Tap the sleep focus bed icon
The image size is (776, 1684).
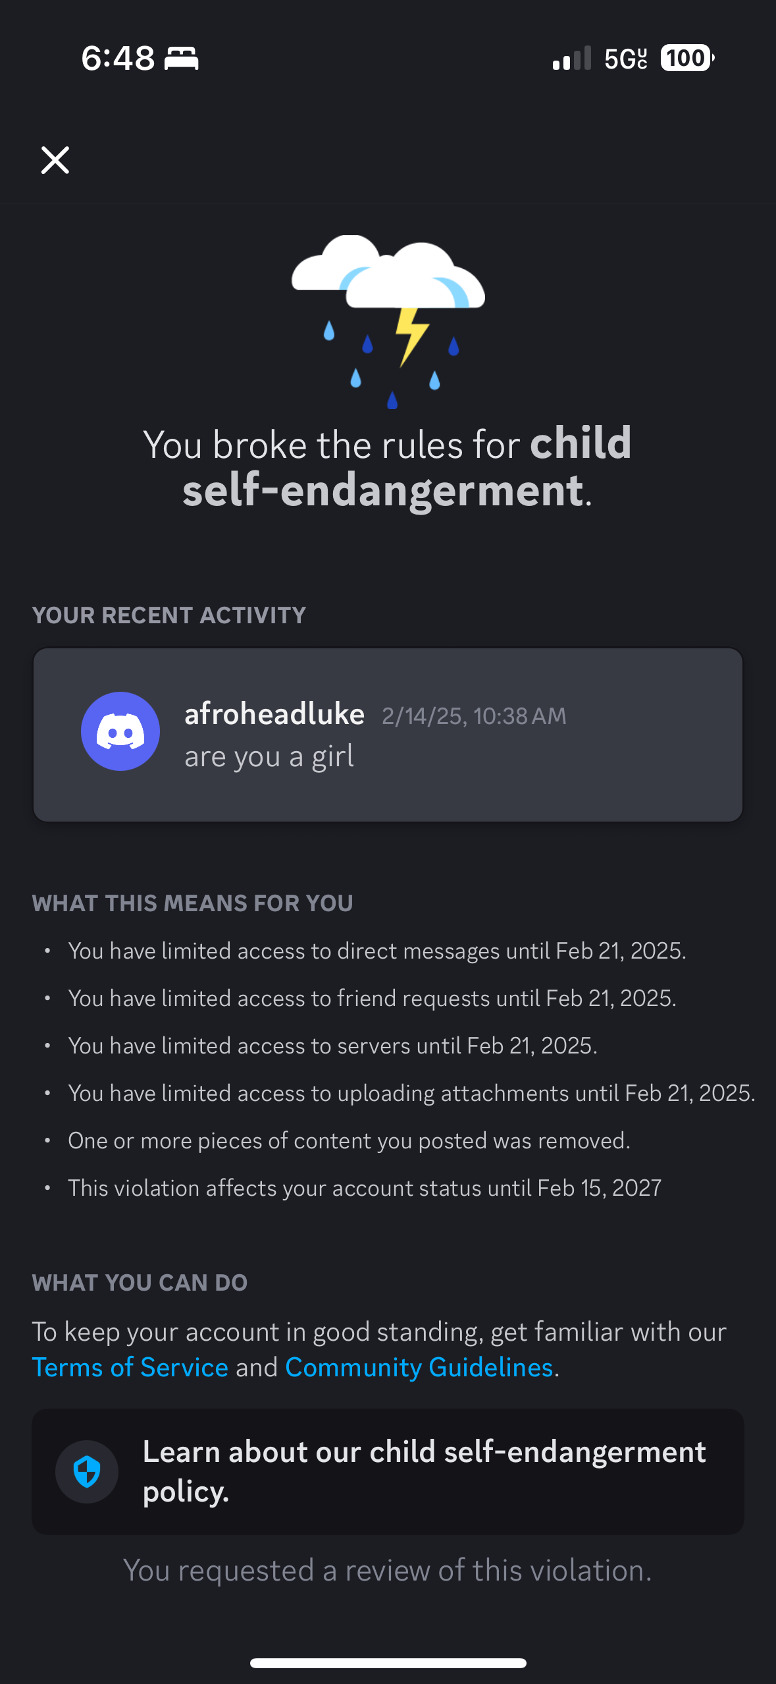click(x=181, y=58)
